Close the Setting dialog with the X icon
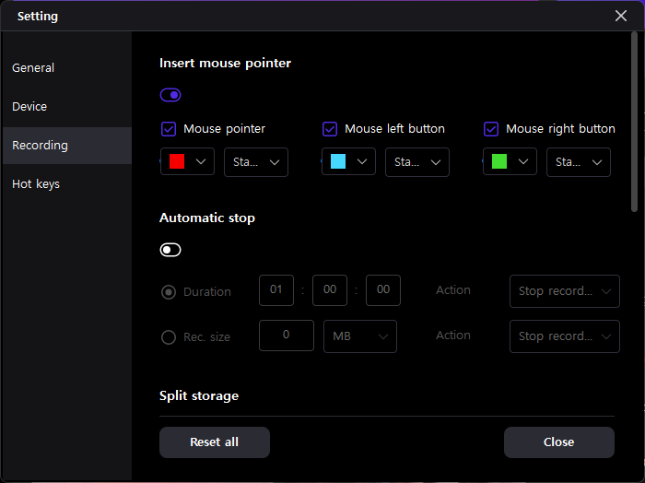The image size is (645, 483). pyautogui.click(x=621, y=16)
